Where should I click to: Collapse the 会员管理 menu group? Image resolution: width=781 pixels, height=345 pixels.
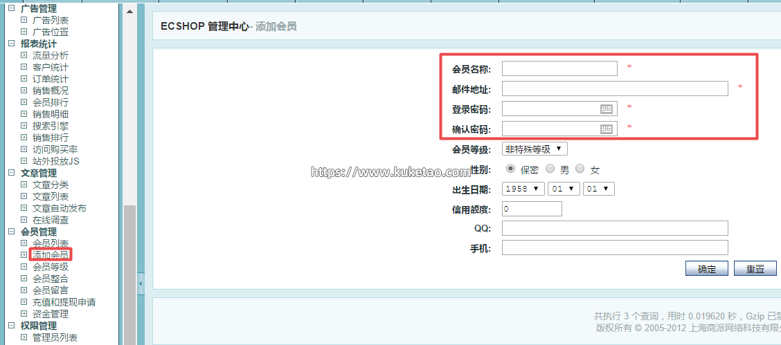pos(12,232)
